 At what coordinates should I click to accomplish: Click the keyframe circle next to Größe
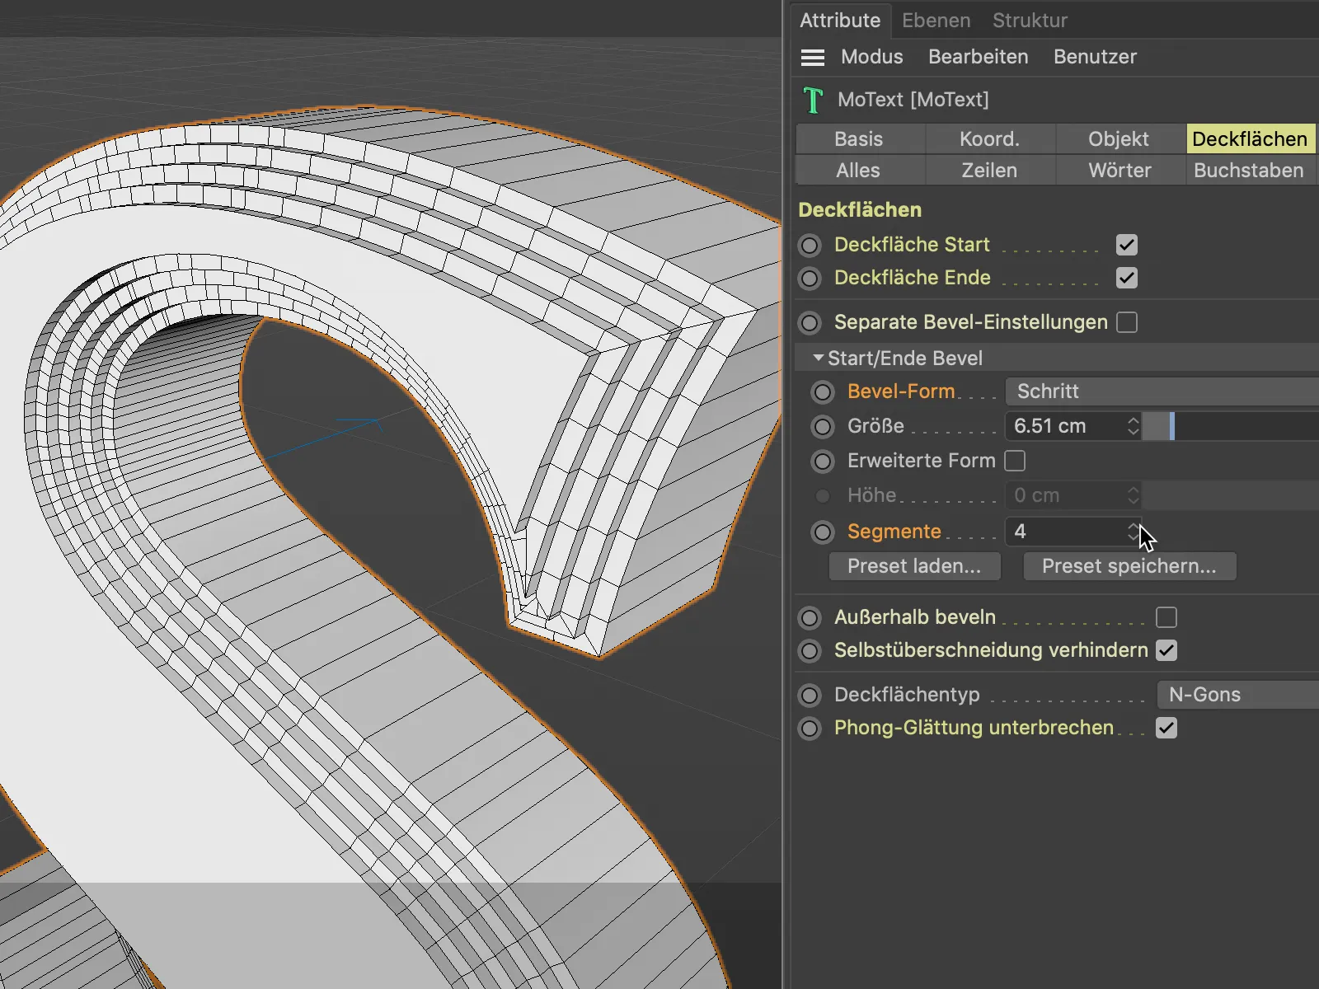point(823,427)
